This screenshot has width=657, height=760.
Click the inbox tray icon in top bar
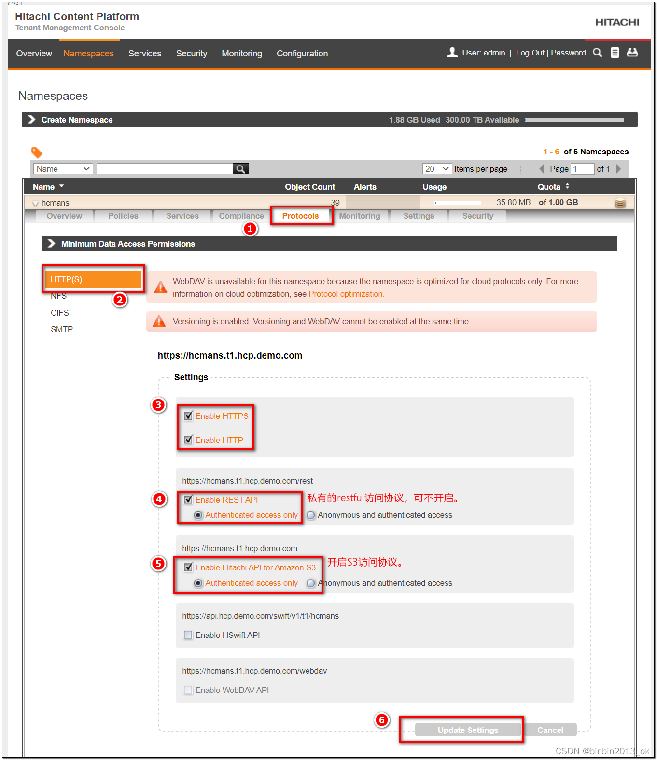click(632, 52)
